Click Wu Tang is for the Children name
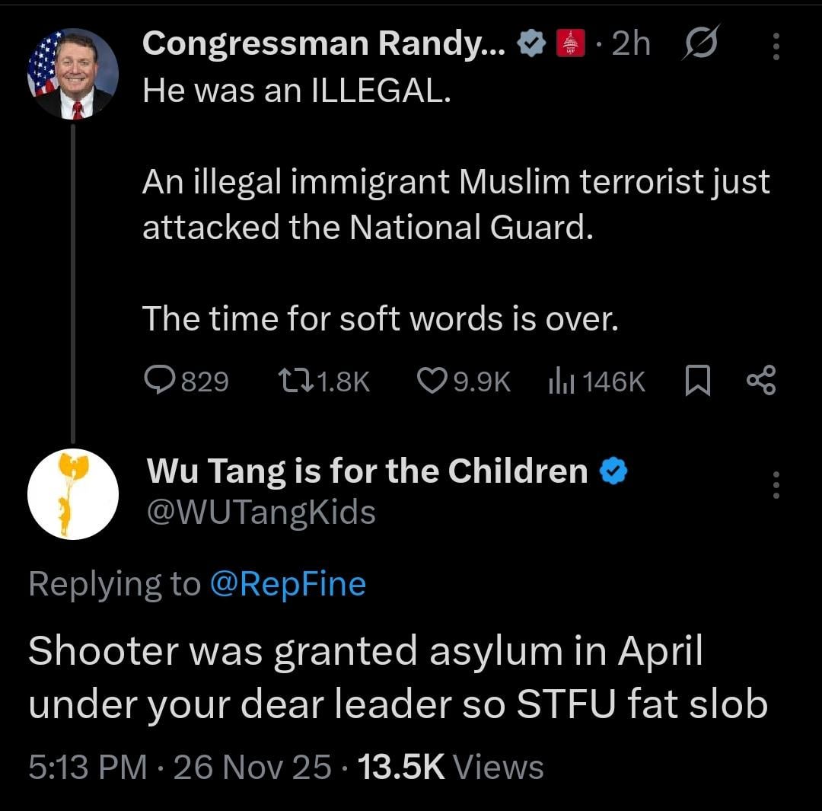Viewport: 822px width, 811px height. (x=367, y=471)
